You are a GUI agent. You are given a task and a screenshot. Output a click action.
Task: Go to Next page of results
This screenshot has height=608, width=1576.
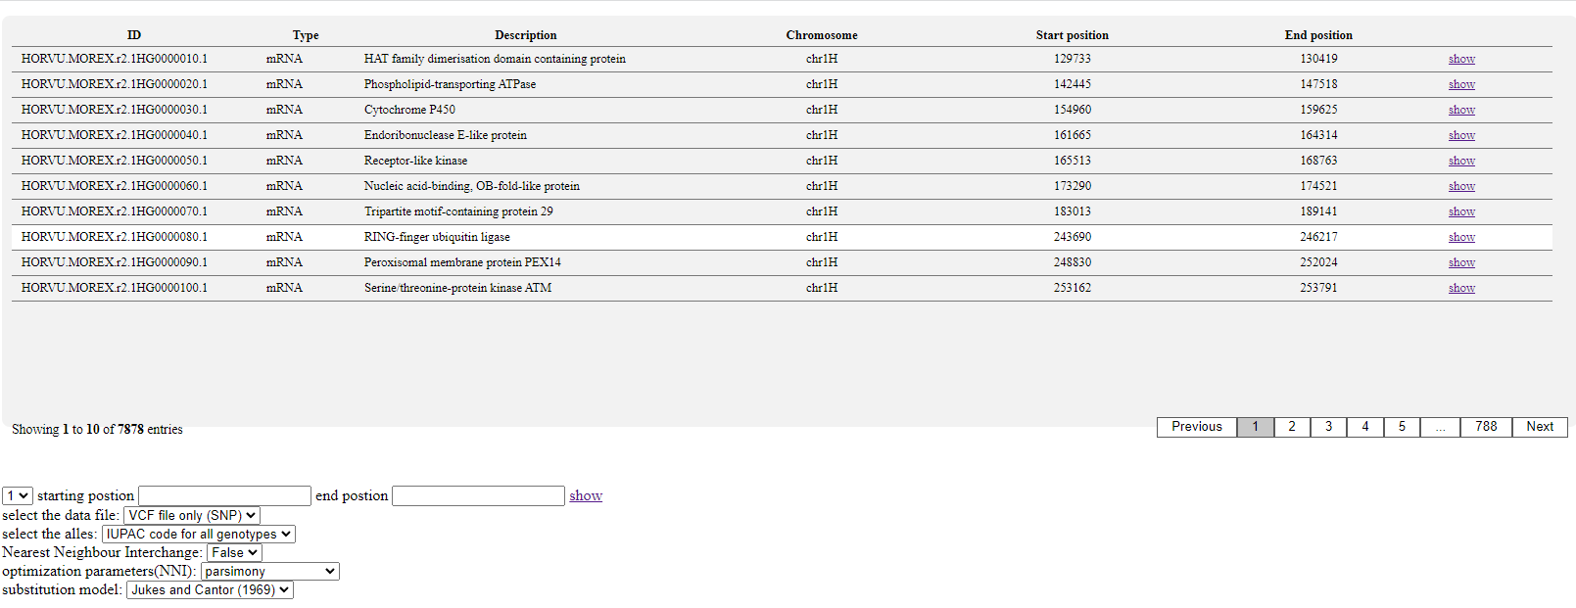pos(1540,427)
